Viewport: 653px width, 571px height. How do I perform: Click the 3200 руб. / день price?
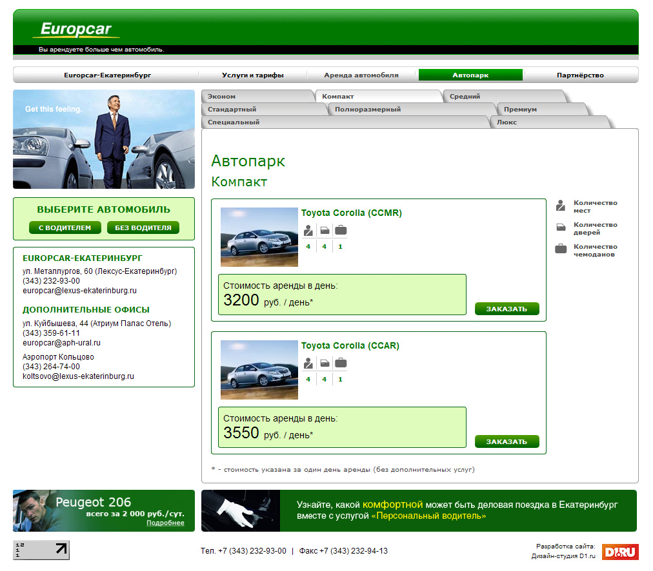pyautogui.click(x=268, y=300)
